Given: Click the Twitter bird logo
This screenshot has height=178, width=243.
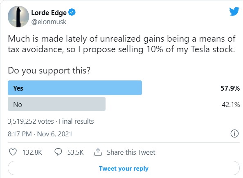Looking at the screenshot, I should click(x=234, y=11).
